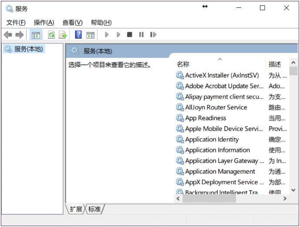The height and width of the screenshot is (227, 300).
Task: Click the Pause service icon
Action: [x=142, y=35]
